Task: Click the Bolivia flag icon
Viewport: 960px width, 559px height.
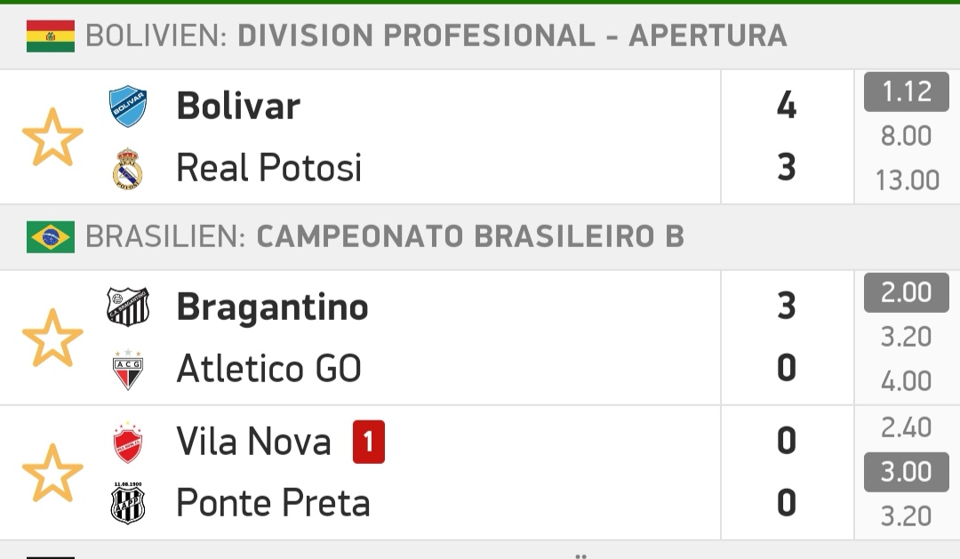Action: pos(50,36)
